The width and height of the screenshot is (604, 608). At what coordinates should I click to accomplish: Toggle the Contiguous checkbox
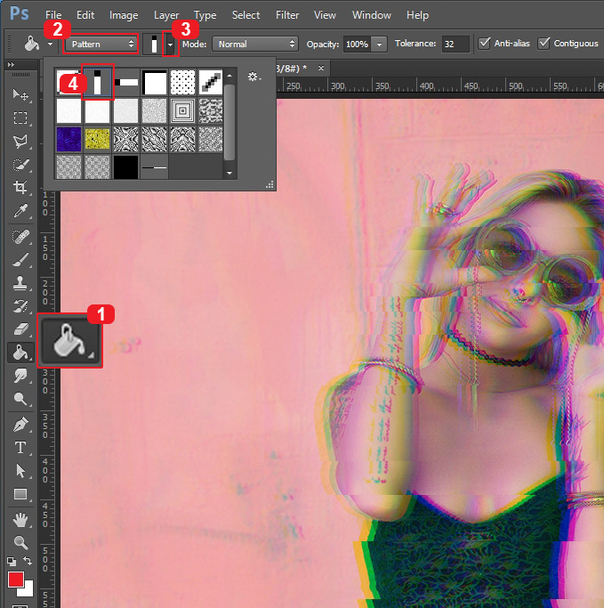tap(544, 43)
